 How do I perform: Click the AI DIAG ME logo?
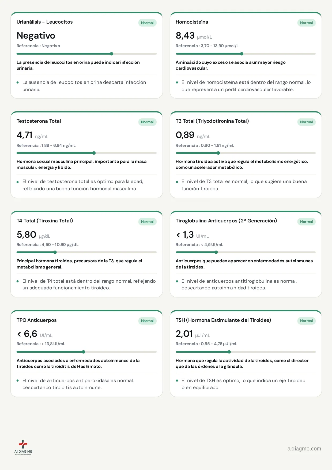point(23,447)
